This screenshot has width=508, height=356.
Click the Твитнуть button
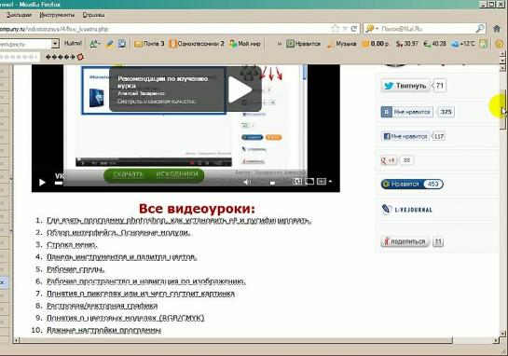point(405,86)
